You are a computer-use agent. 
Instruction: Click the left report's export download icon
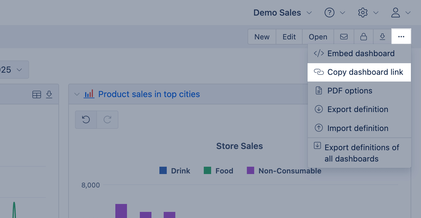[x=49, y=95]
